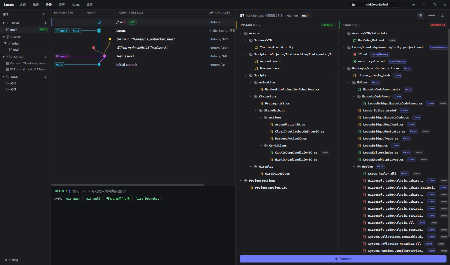Image resolution: width=450 pixels, height=265 pixels.
Task: Click the git pull example chip
Action: (93, 199)
